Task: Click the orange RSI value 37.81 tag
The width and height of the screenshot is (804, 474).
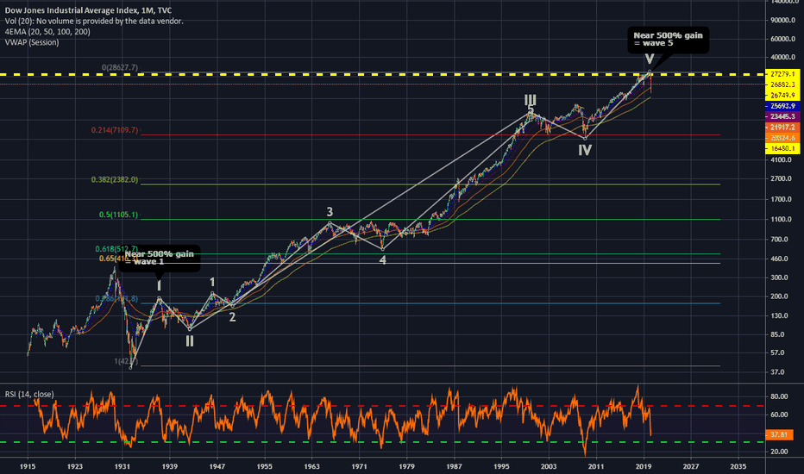Action: point(779,434)
